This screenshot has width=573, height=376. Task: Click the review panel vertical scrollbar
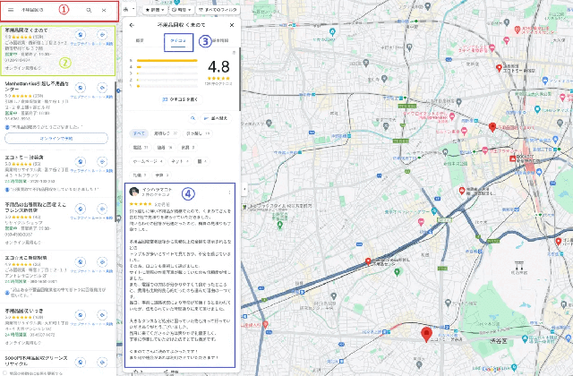click(x=240, y=79)
